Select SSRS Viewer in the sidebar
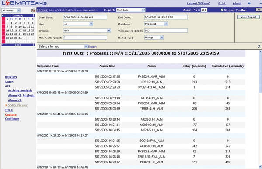Viewport: 262px width, 169px height. [x=18, y=105]
